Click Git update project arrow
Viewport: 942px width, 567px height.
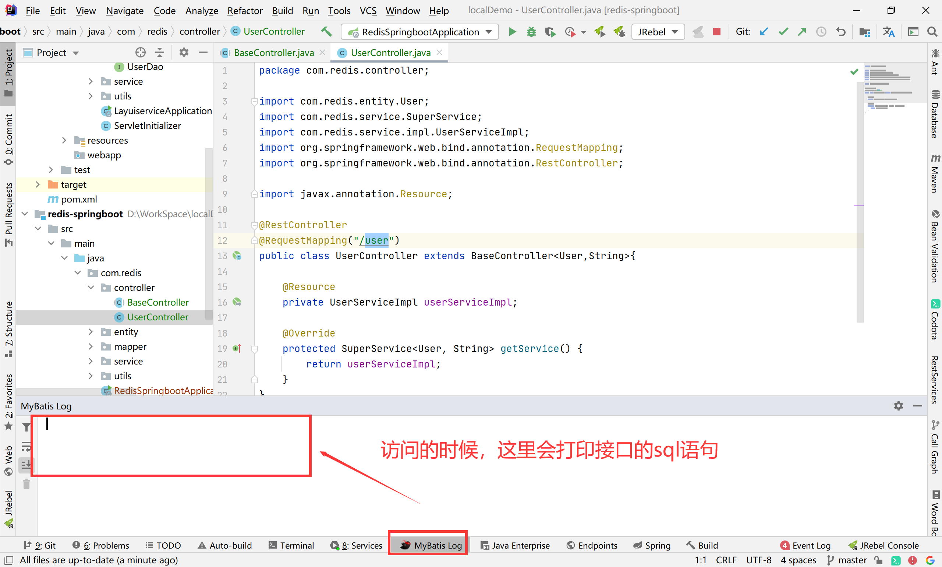(x=764, y=32)
